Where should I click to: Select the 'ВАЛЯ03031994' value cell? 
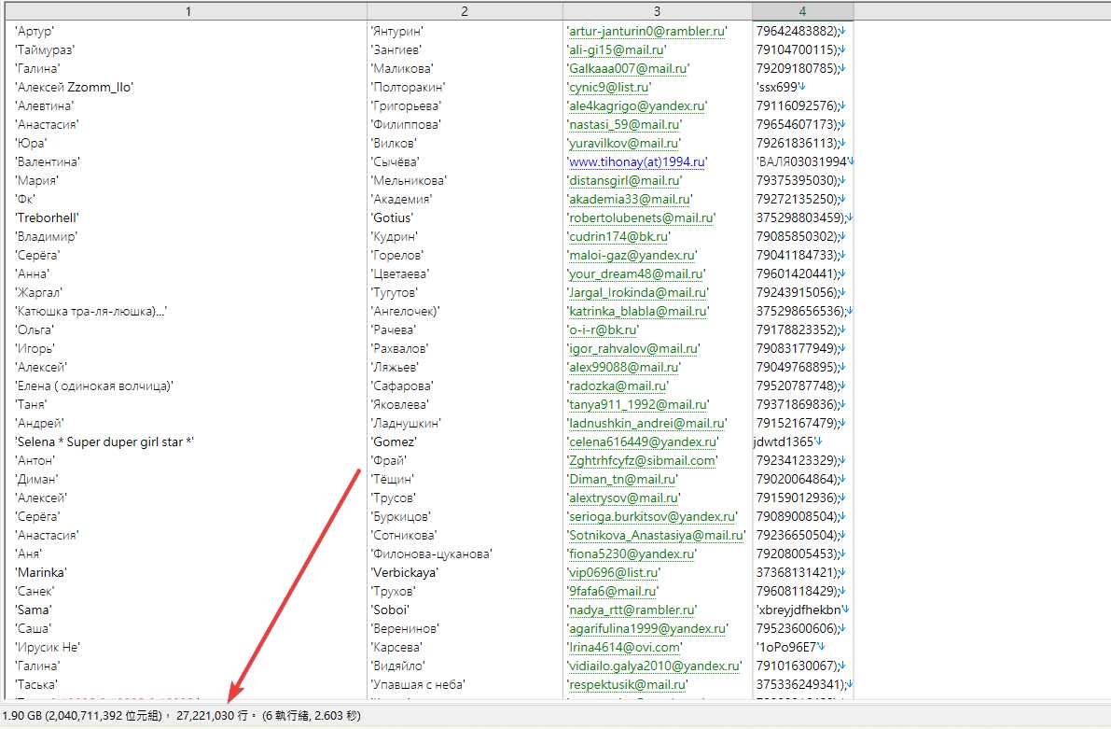coord(802,161)
